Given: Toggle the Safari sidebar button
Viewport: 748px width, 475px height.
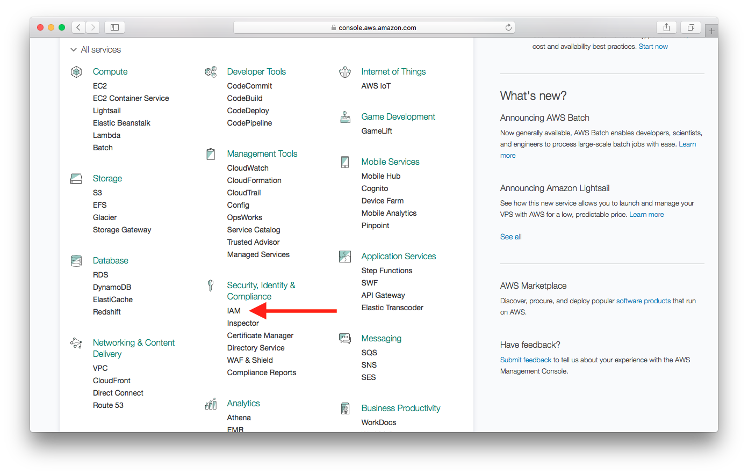Looking at the screenshot, I should click(114, 27).
